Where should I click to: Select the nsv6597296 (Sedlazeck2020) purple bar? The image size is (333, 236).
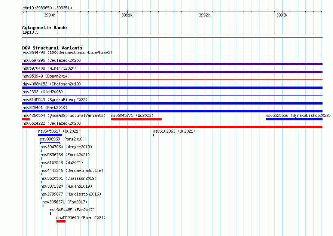click(x=172, y=64)
